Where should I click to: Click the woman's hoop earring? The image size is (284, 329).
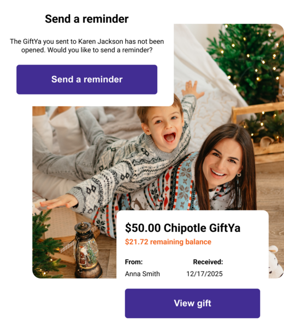pos(239,175)
